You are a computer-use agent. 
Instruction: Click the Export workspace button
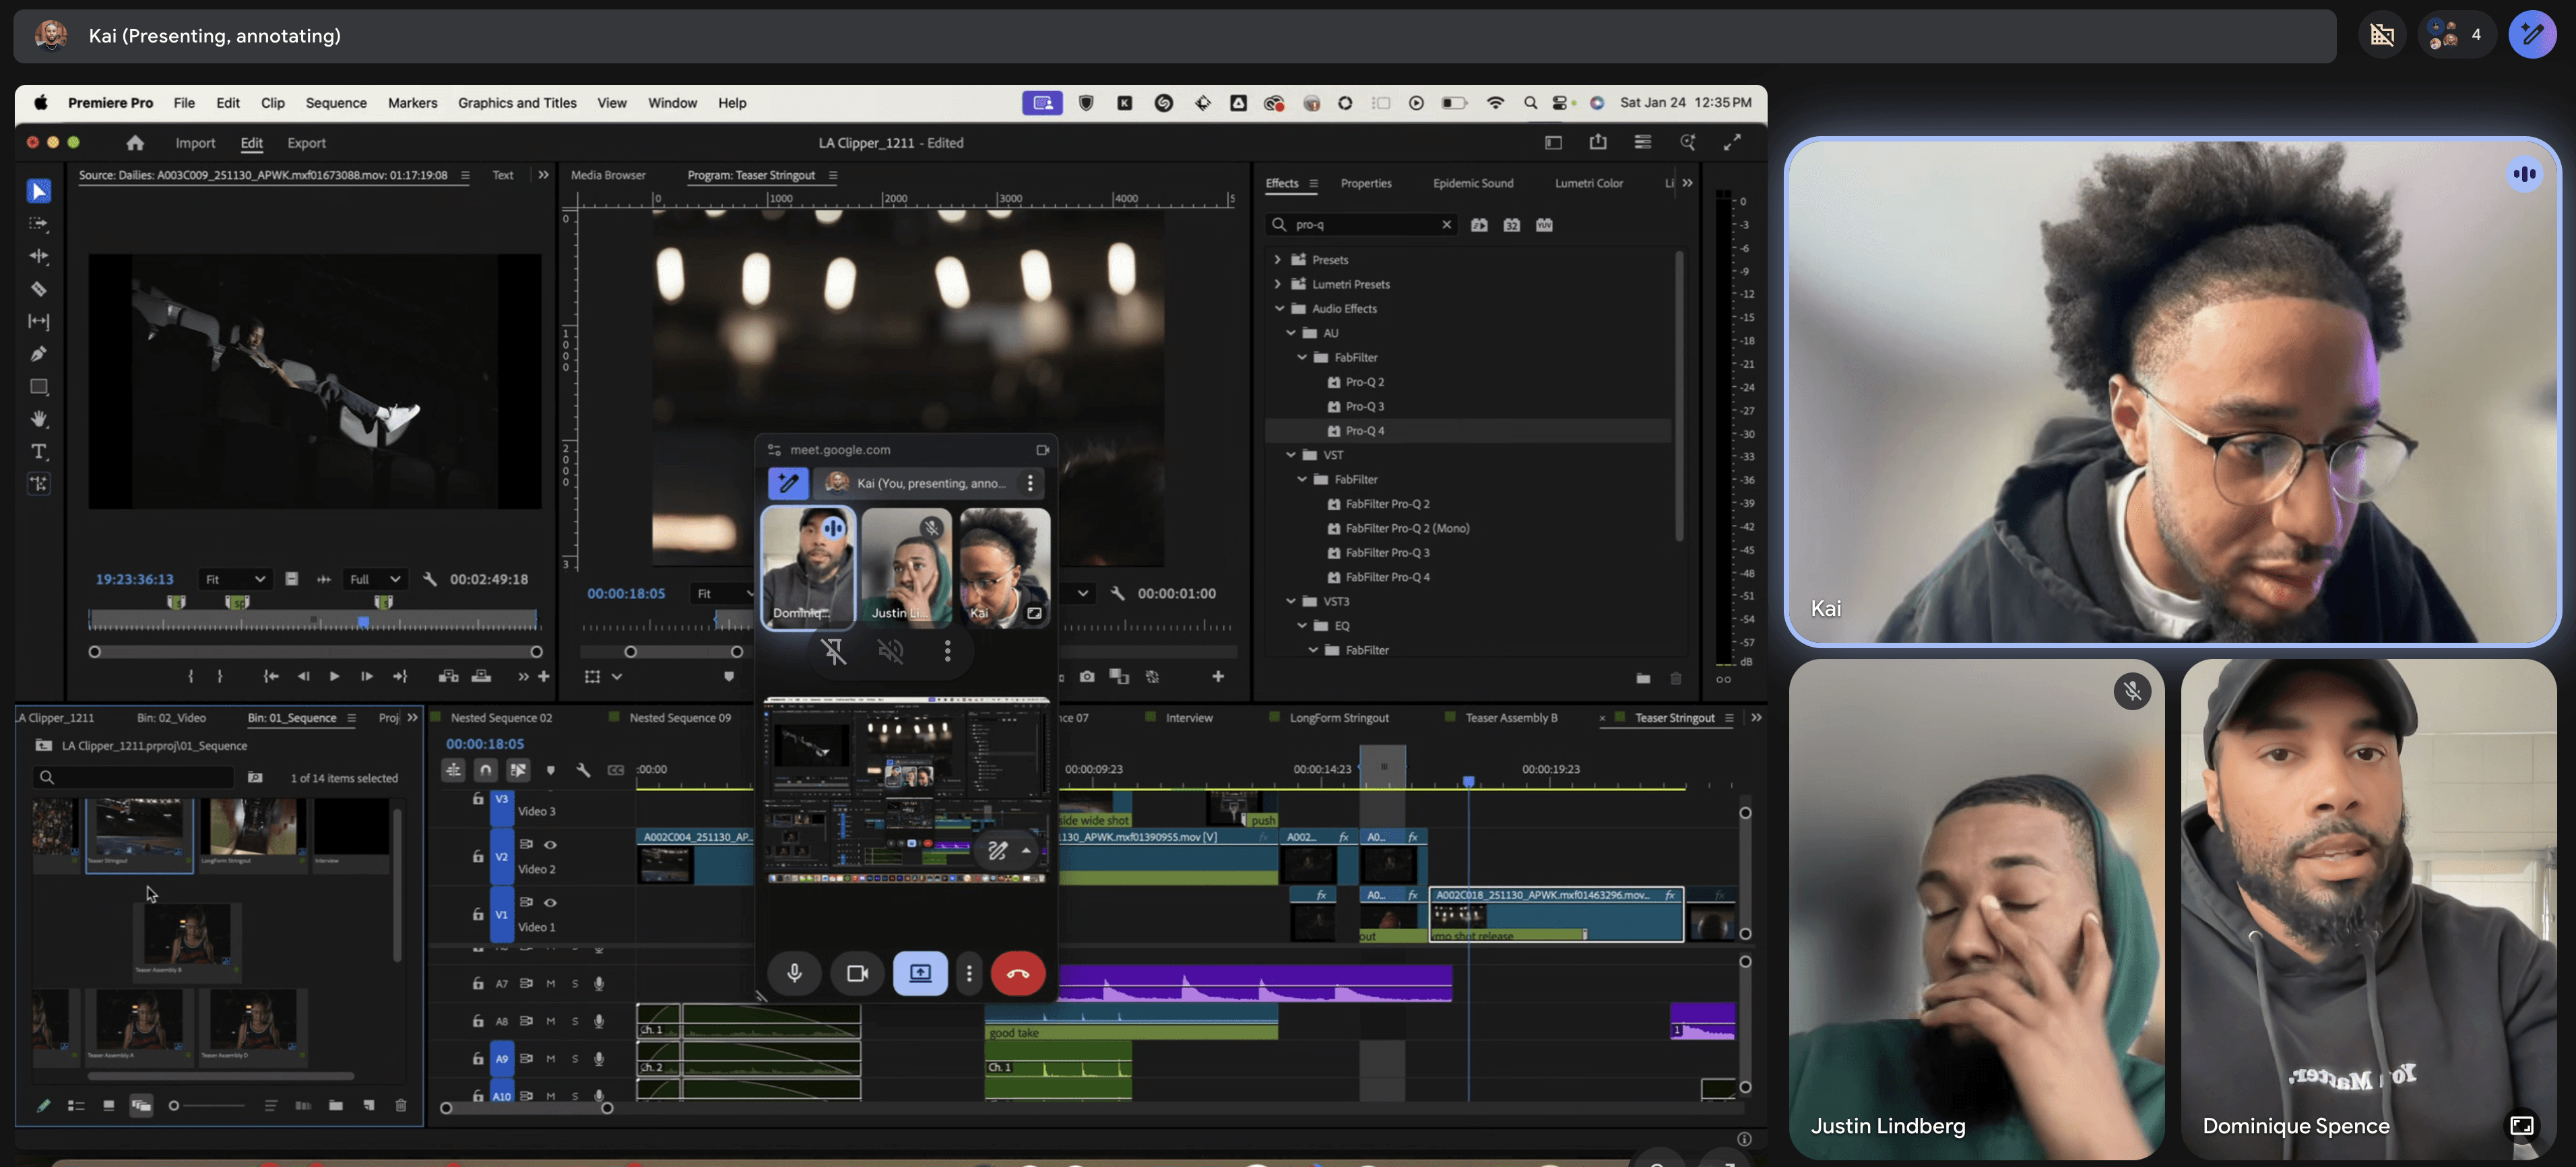tap(306, 143)
